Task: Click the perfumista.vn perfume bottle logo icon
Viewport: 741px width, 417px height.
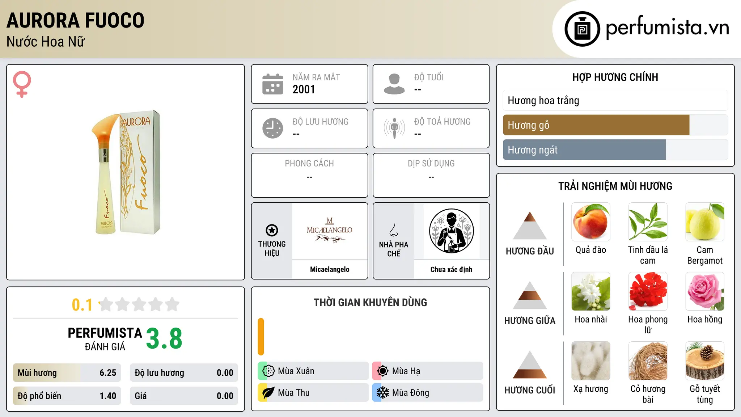Action: pos(582,29)
